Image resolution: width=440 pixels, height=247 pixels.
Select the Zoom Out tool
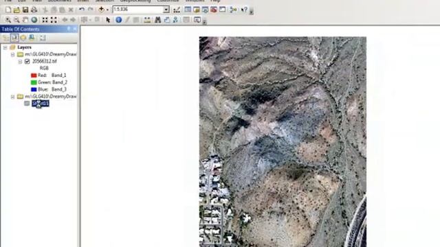coord(16,20)
